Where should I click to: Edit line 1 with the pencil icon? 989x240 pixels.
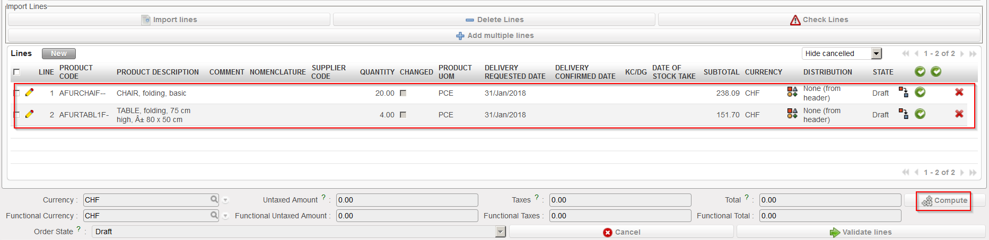pos(29,93)
